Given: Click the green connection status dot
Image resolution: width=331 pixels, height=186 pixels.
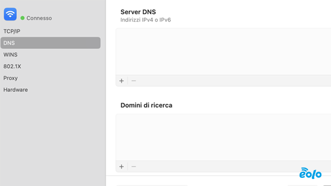Looking at the screenshot, I should 23,18.
